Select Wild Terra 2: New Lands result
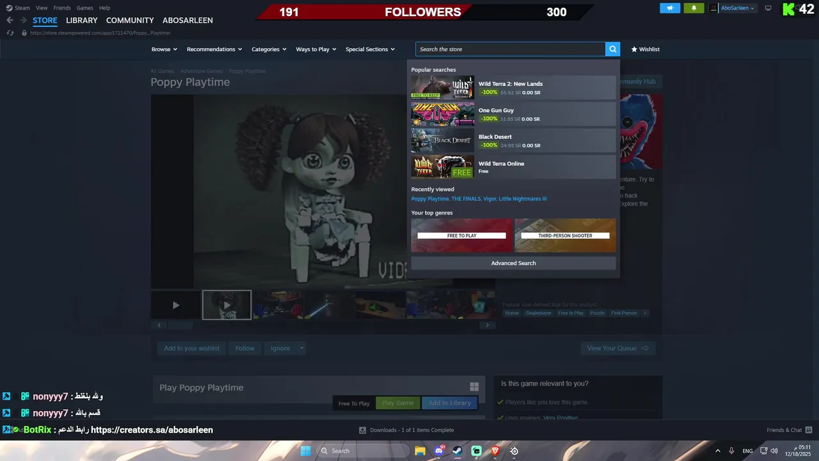Screen dimensions: 819x461 (x=513, y=88)
